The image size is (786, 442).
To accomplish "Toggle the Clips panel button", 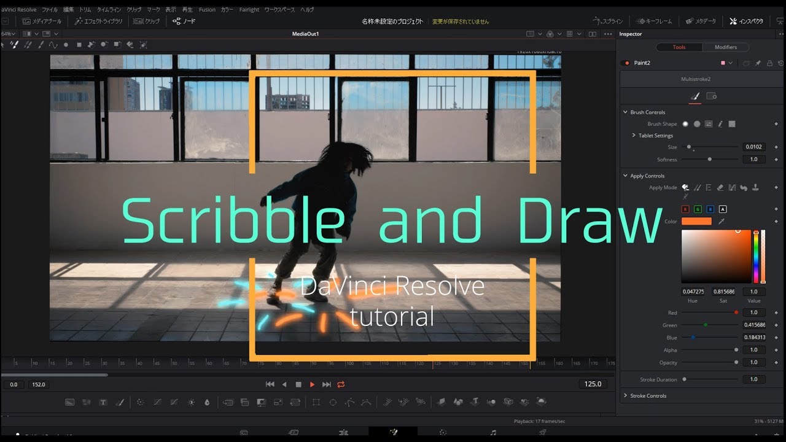I will click(147, 21).
